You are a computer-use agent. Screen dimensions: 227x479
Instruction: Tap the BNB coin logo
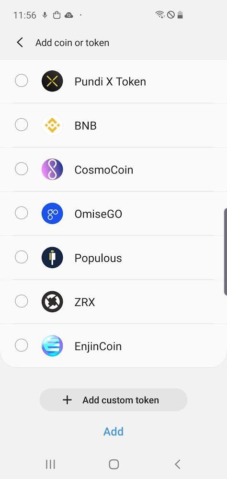pyautogui.click(x=52, y=125)
